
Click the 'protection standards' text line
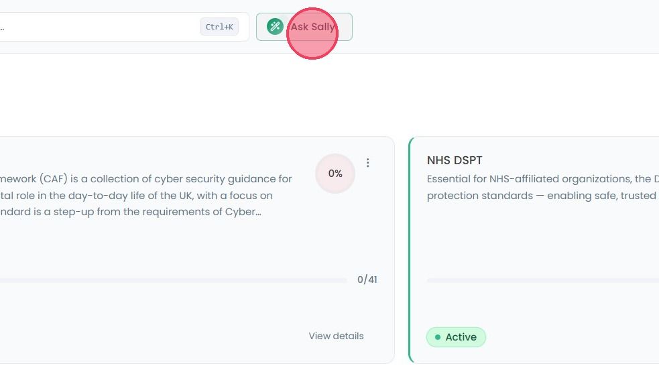point(542,196)
